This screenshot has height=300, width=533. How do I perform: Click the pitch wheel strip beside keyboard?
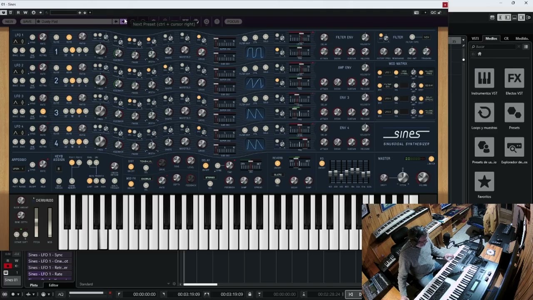tap(36, 222)
